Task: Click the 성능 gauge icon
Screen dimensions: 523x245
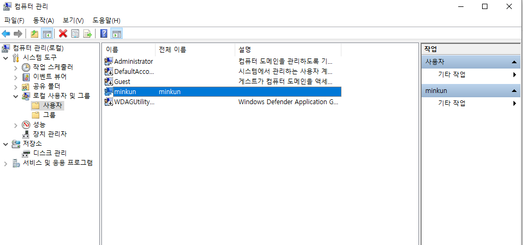Action: click(25, 125)
